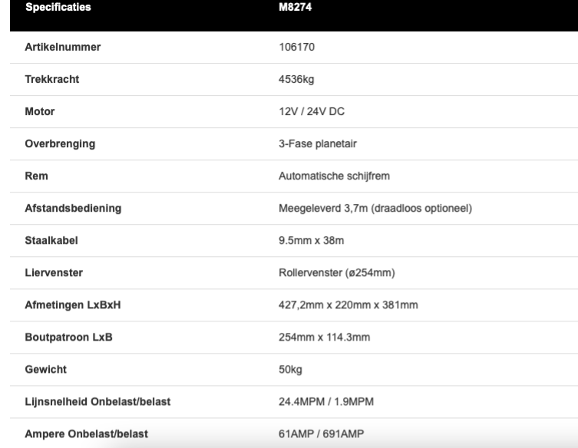The width and height of the screenshot is (578, 448).
Task: Click the Automatische schijfrem value
Action: pyautogui.click(x=335, y=176)
